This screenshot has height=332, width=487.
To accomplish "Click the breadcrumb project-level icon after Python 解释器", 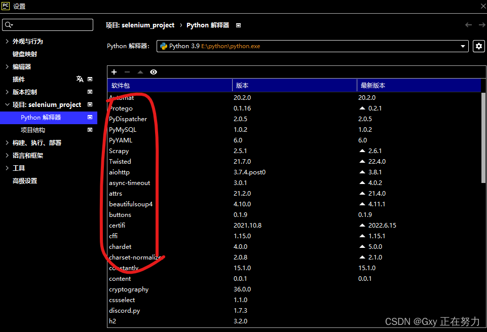I will [239, 25].
